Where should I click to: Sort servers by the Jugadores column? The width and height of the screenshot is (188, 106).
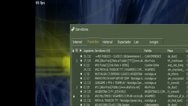(88, 51)
